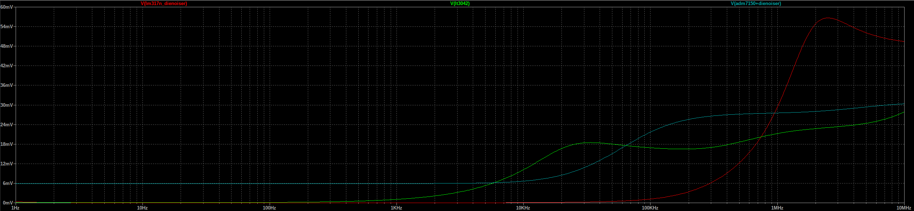
Task: Select the V(lm317n_dienoiser) trace label
Action: [x=164, y=3]
